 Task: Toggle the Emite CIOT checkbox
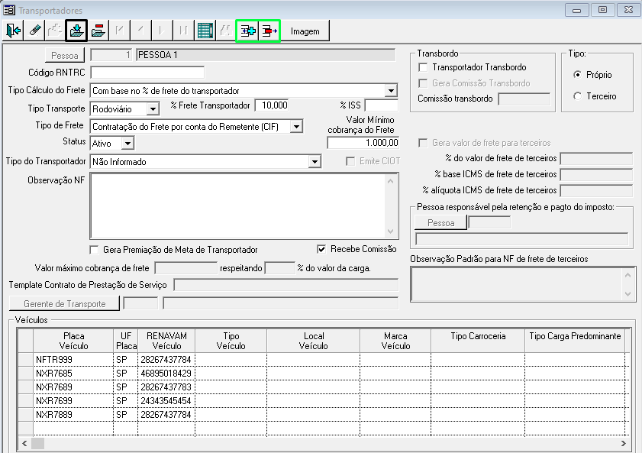(x=350, y=161)
